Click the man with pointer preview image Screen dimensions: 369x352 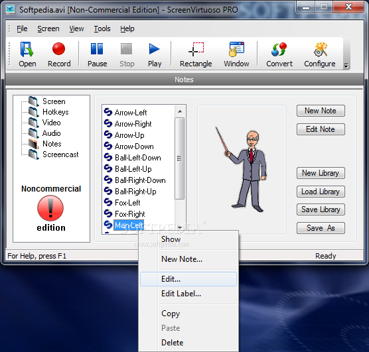[242, 169]
